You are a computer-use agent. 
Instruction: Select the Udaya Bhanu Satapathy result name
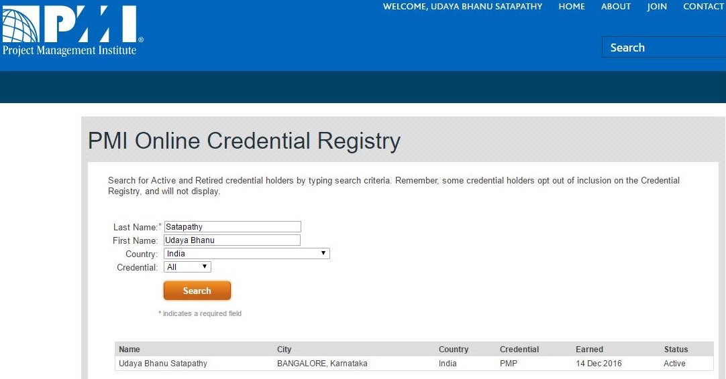(163, 364)
